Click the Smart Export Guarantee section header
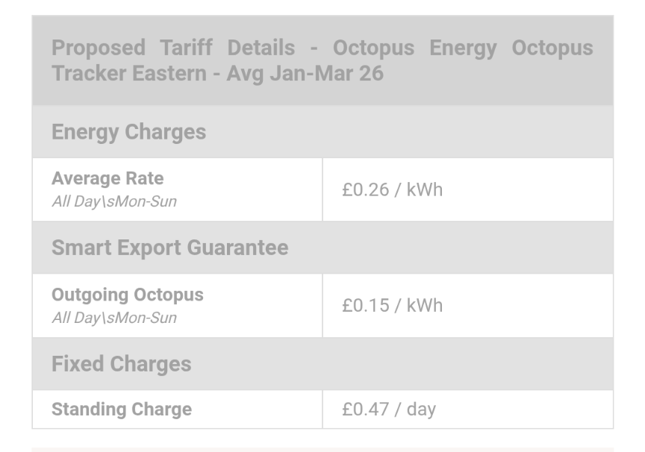The width and height of the screenshot is (645, 452). [x=169, y=248]
